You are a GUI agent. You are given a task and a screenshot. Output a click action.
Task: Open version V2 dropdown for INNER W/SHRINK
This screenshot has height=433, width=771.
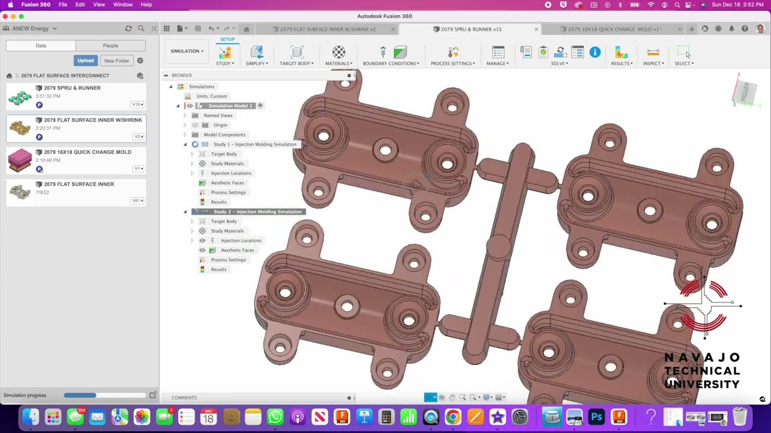(139, 137)
